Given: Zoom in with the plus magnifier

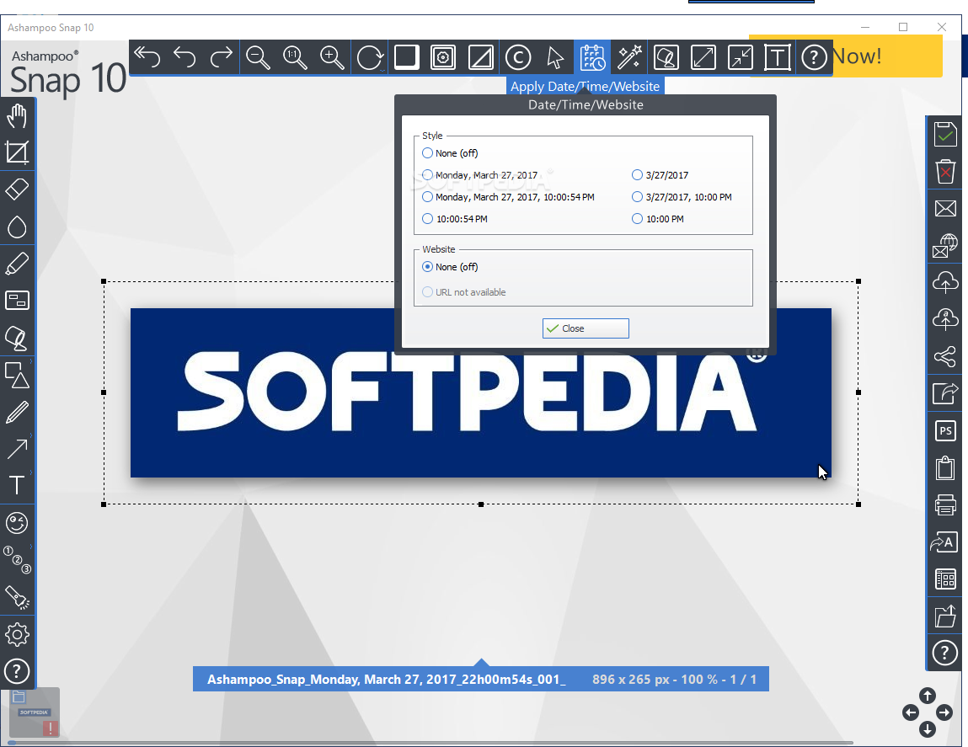Looking at the screenshot, I should 332,57.
